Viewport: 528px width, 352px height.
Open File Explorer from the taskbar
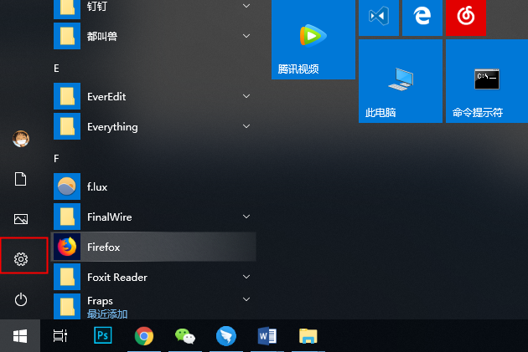point(308,336)
